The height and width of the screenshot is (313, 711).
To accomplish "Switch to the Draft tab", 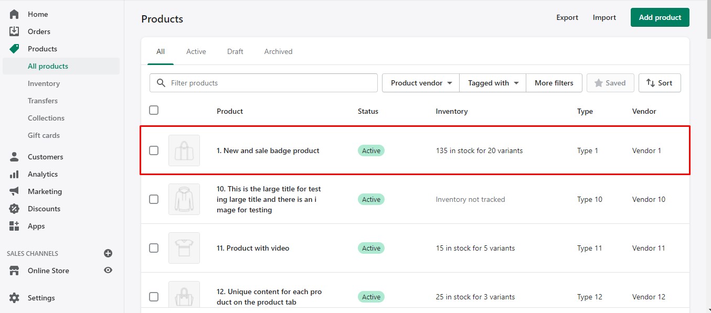I will 235,51.
